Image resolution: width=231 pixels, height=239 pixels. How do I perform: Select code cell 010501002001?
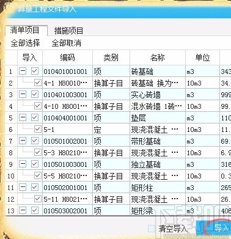(x=67, y=141)
